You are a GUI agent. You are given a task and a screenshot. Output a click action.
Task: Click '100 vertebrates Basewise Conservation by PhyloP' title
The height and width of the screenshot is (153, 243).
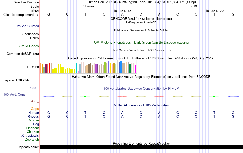[x=141, y=89]
